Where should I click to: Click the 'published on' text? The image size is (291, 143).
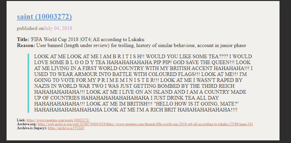30,28
